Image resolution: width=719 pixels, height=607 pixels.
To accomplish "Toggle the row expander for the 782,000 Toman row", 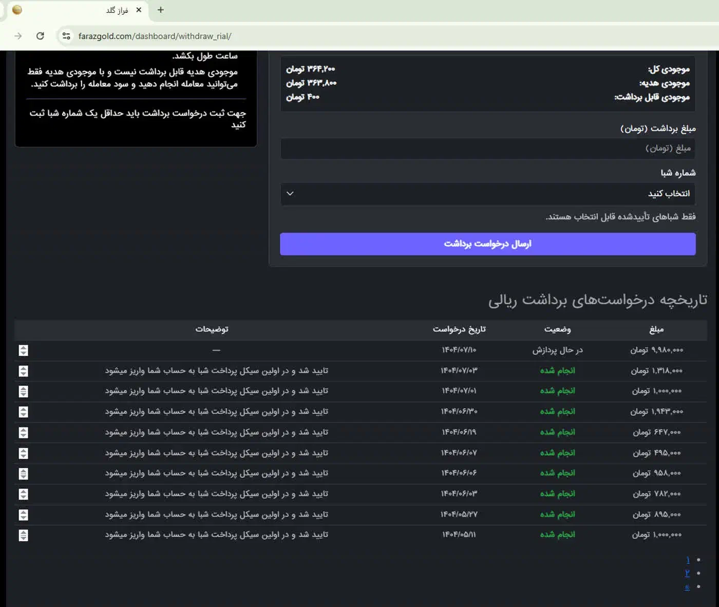I will tap(23, 494).
